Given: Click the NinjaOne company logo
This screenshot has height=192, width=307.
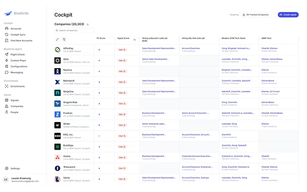Looking at the screenshot, I should (x=57, y=93).
